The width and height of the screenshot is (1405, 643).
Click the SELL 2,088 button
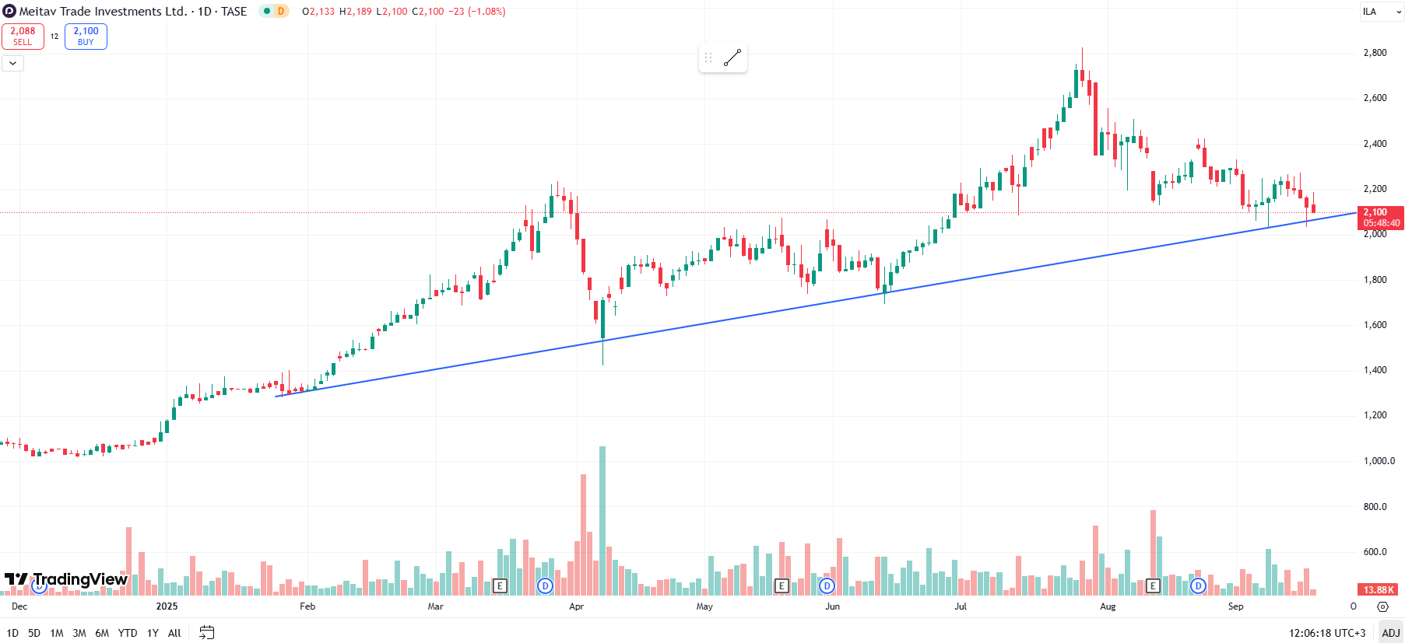click(23, 36)
